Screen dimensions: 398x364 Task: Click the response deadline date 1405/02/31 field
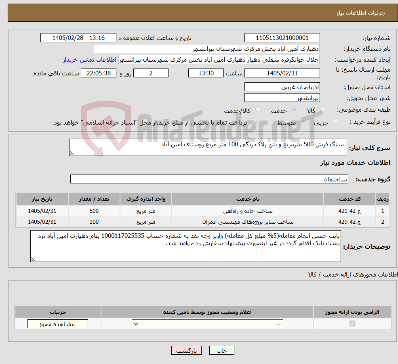point(282,73)
